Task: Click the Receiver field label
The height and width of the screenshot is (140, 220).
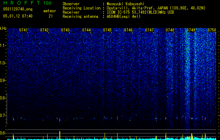Action: pyautogui.click(x=71, y=12)
